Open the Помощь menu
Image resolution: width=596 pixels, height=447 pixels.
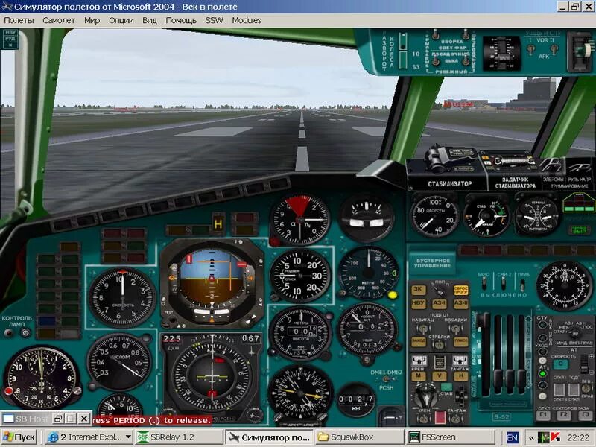pos(181,21)
